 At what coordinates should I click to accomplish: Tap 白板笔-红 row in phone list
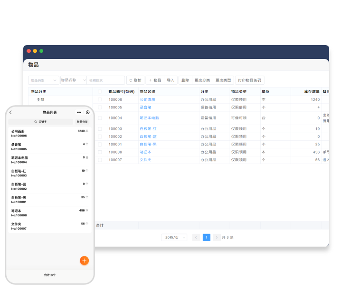(x=50, y=173)
